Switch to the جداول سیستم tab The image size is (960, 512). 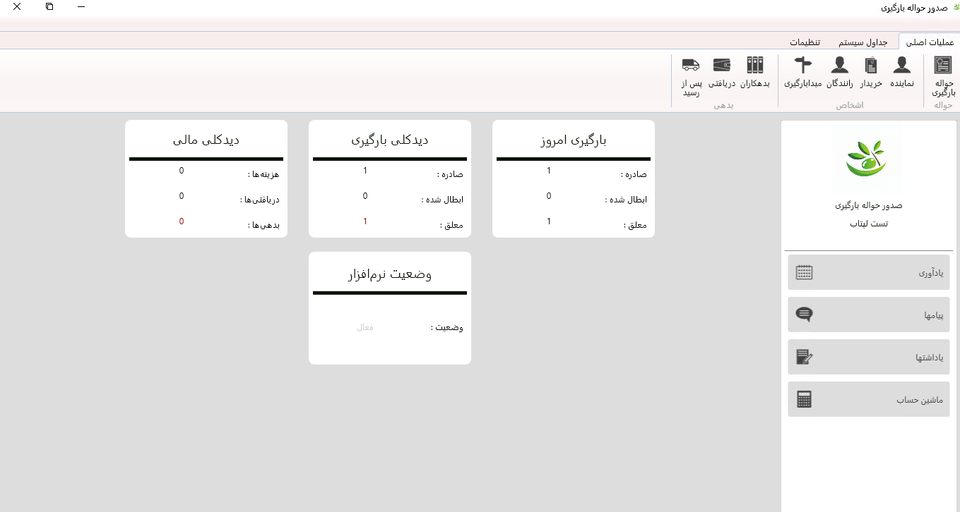tap(863, 42)
